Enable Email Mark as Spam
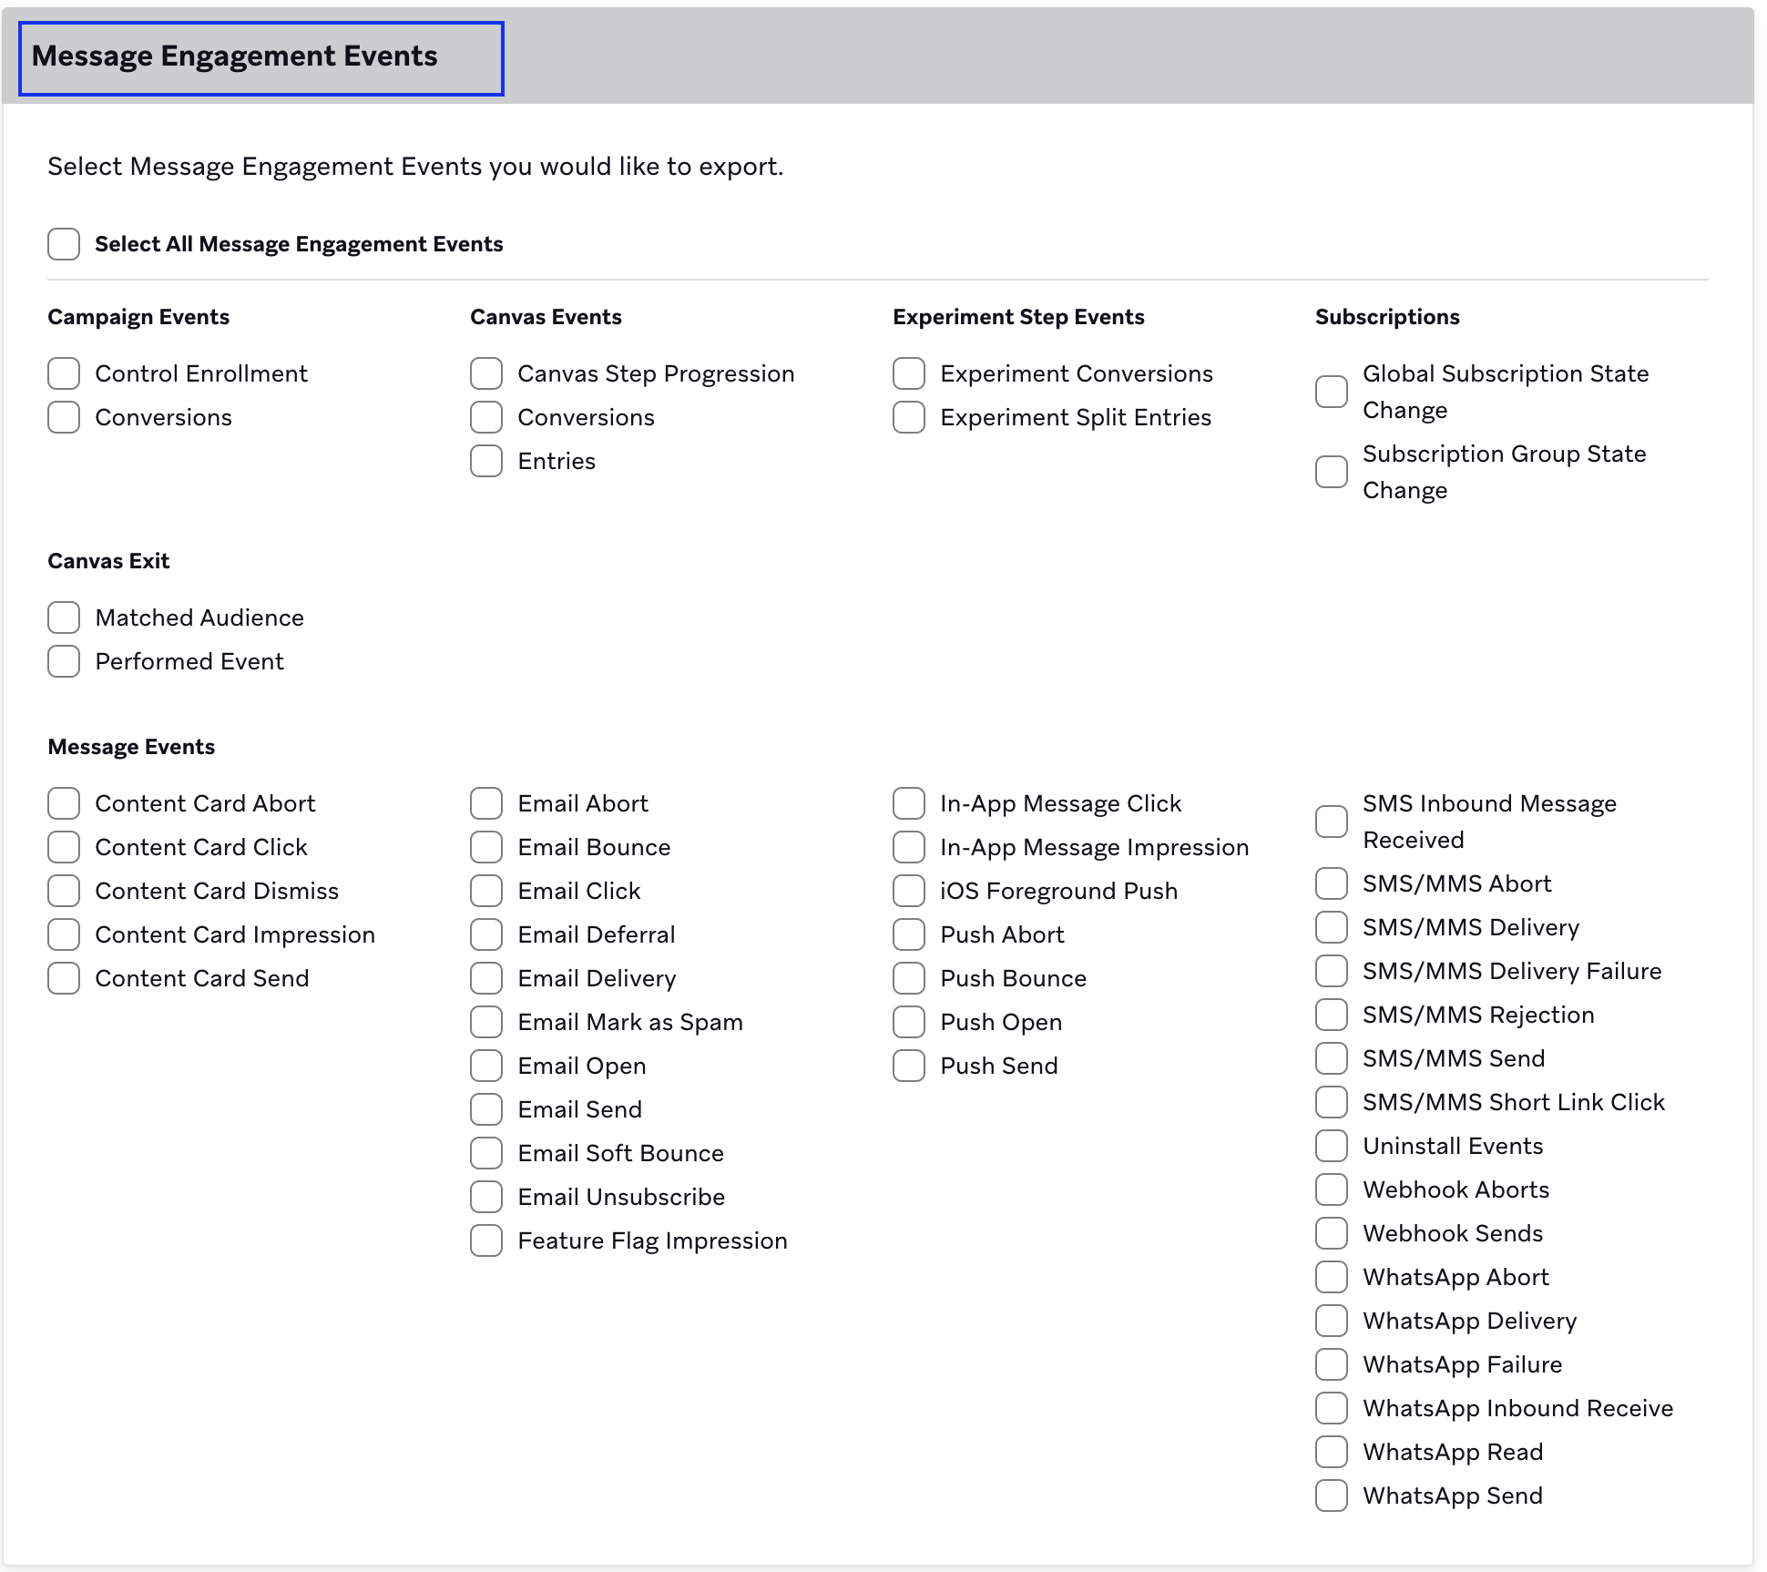This screenshot has height=1572, width=1767. click(x=486, y=1022)
